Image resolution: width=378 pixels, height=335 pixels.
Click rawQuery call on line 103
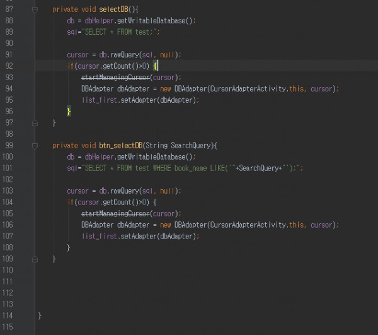coord(124,191)
